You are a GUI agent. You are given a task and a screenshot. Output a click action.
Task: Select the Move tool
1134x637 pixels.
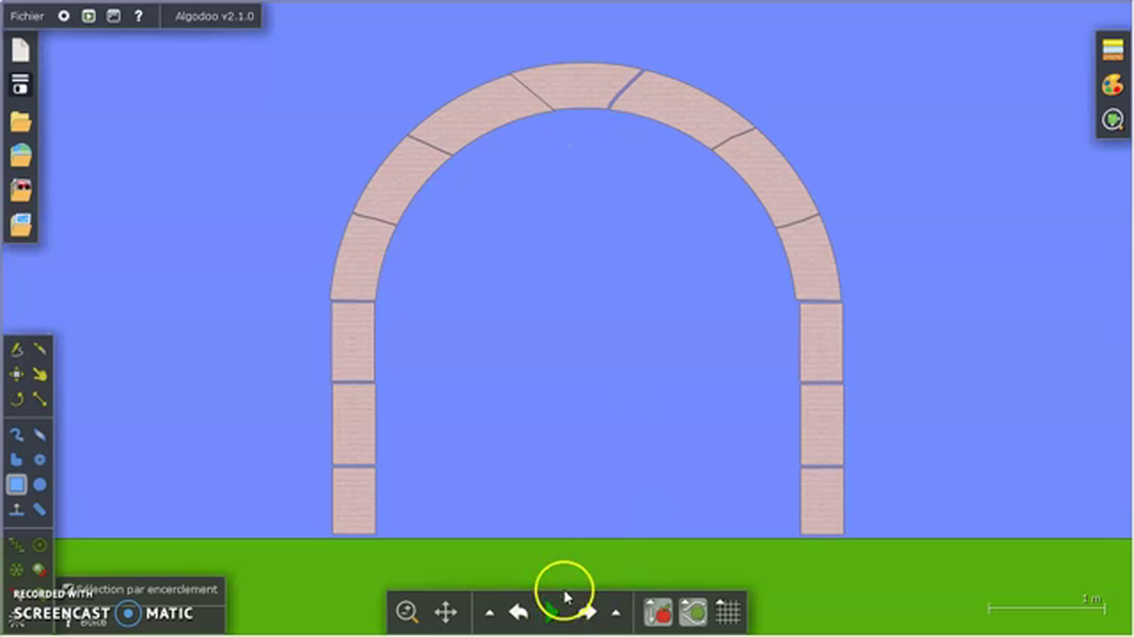[17, 374]
